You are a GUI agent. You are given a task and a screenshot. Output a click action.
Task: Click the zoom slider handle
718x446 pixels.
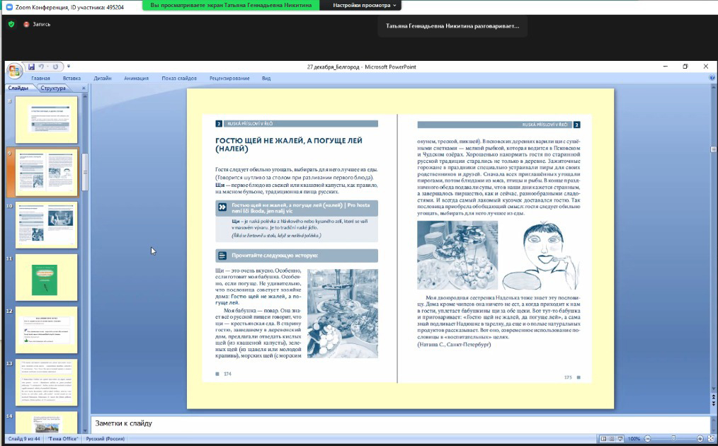[x=673, y=439]
